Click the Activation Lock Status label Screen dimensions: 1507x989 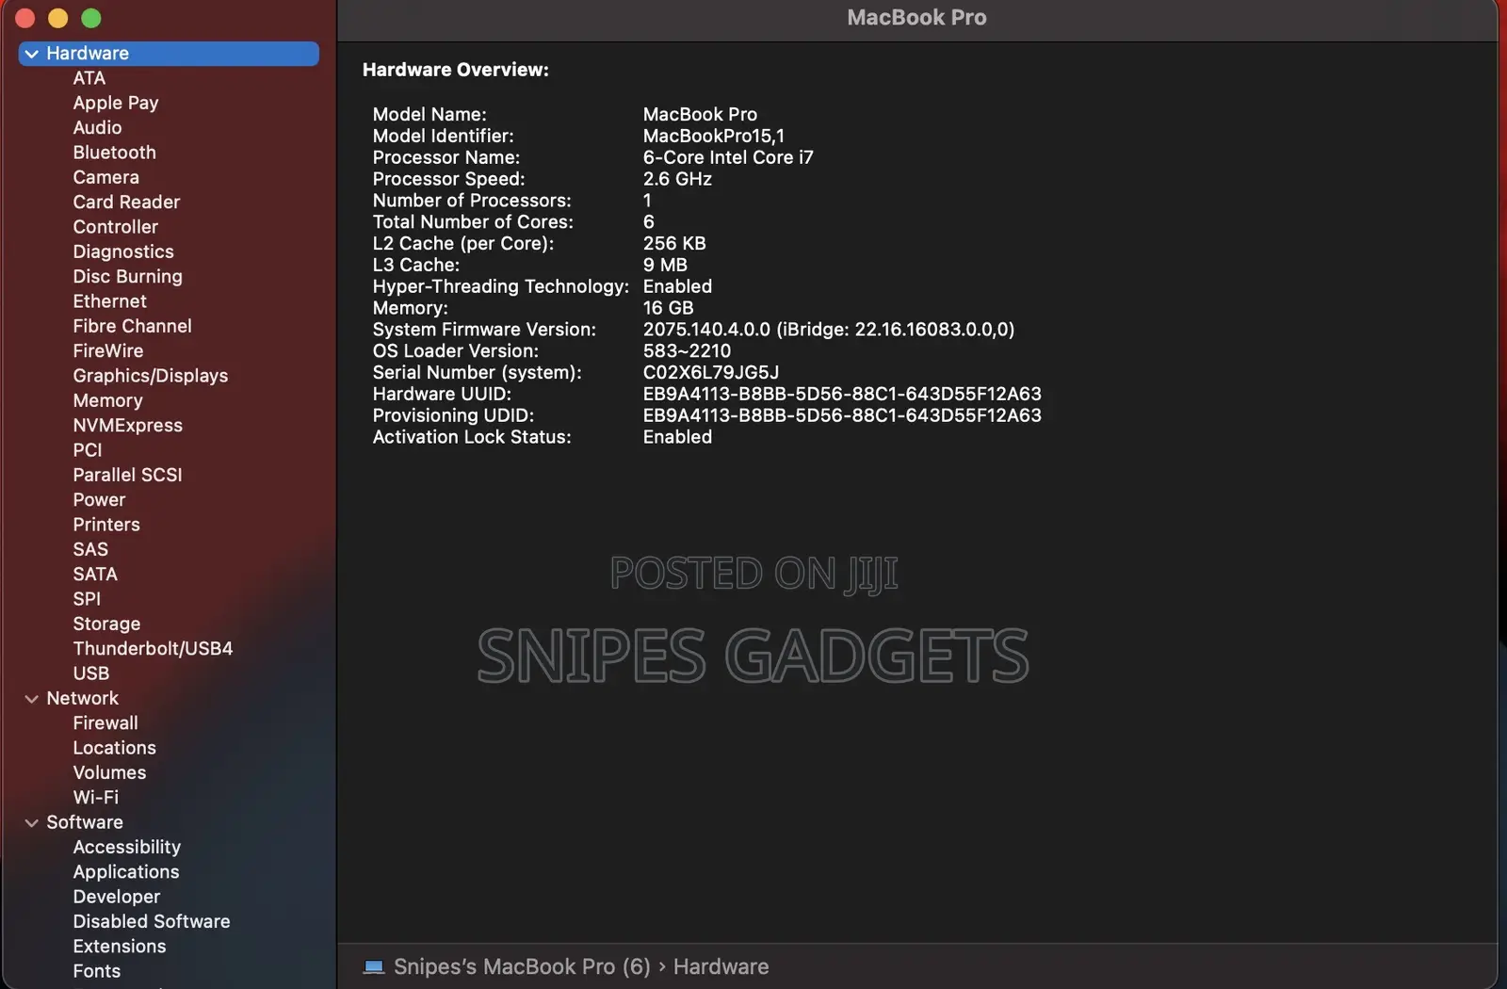pyautogui.click(x=472, y=437)
